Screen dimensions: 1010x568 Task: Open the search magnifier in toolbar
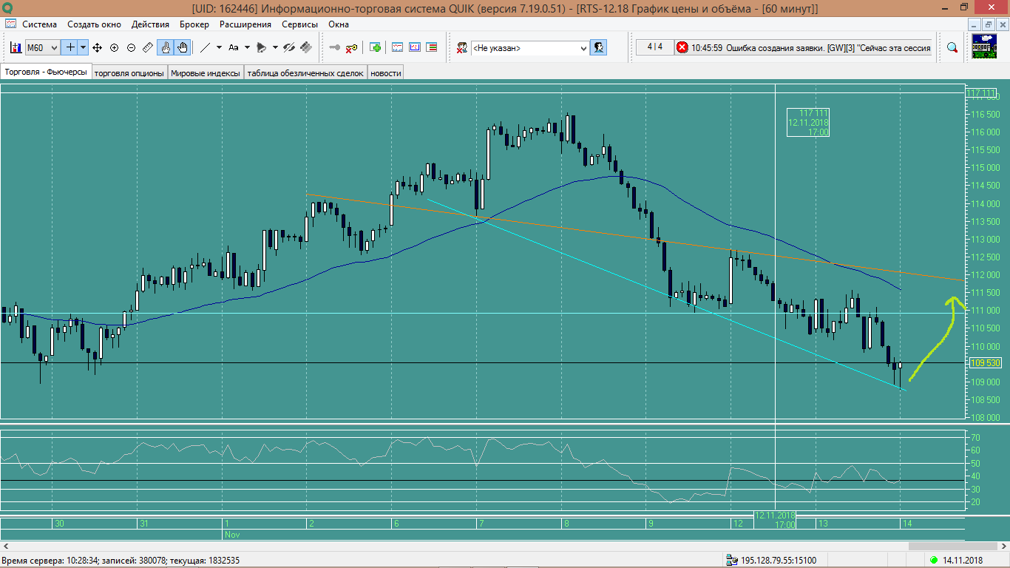point(952,47)
